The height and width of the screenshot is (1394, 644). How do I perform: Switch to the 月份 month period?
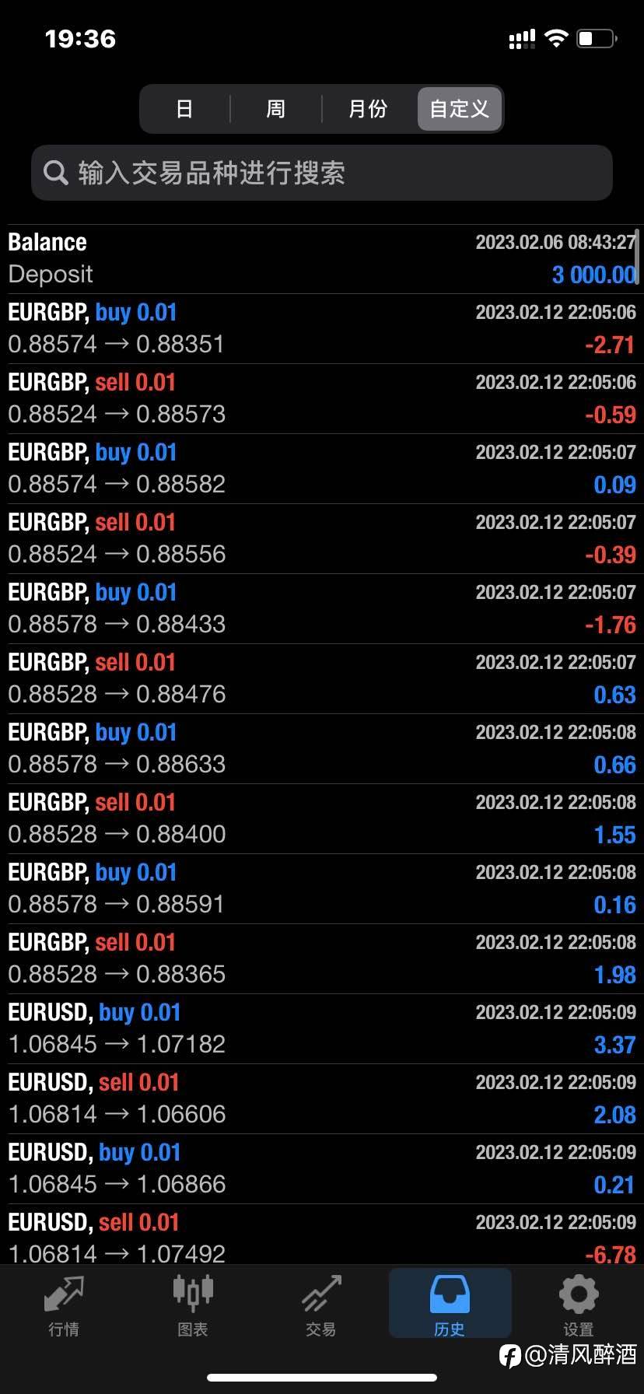click(x=367, y=109)
